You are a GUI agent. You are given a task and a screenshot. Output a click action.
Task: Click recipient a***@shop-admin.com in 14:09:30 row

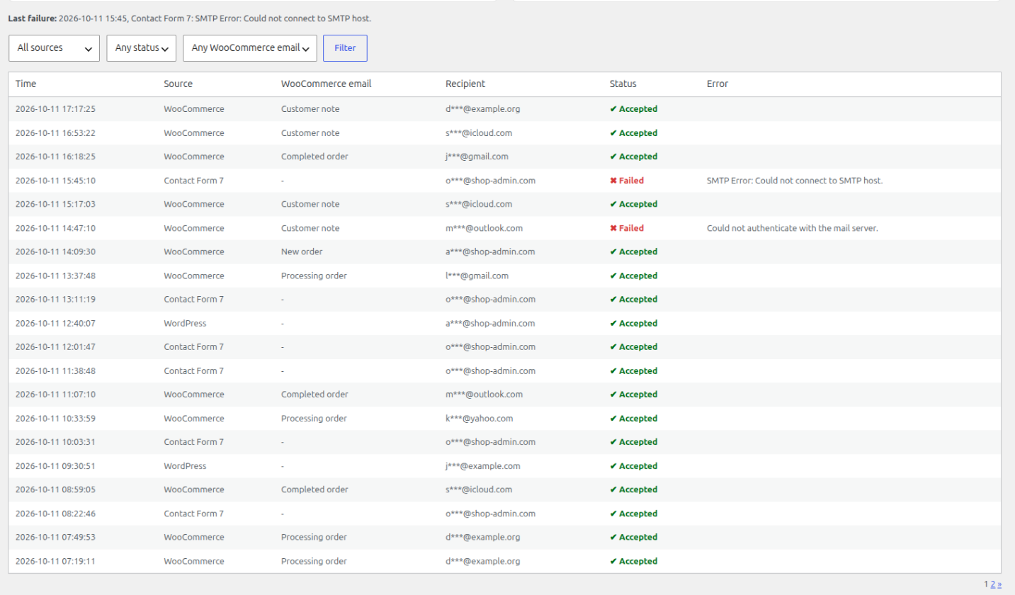[490, 251]
